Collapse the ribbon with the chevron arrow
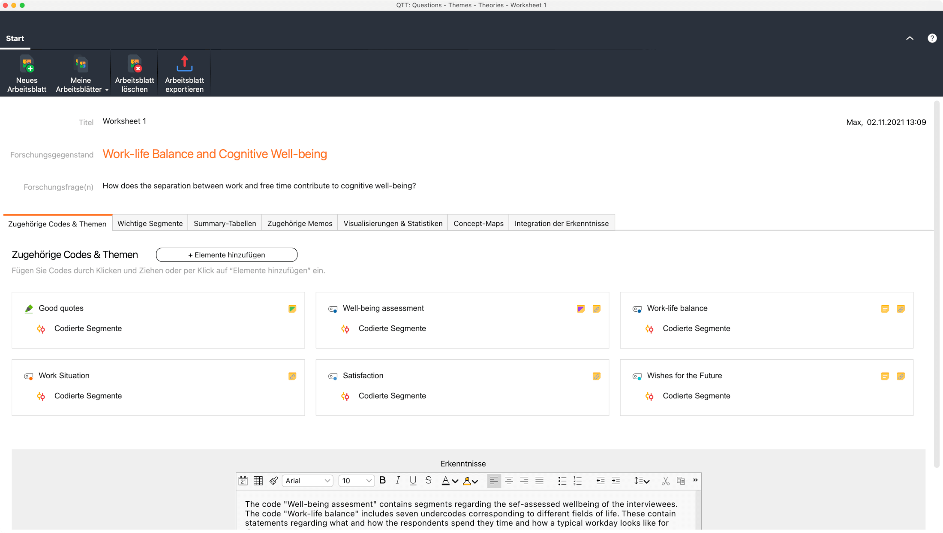This screenshot has width=943, height=533. coord(910,38)
